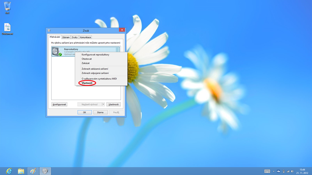Show hidden system tray icons

(x=274, y=171)
